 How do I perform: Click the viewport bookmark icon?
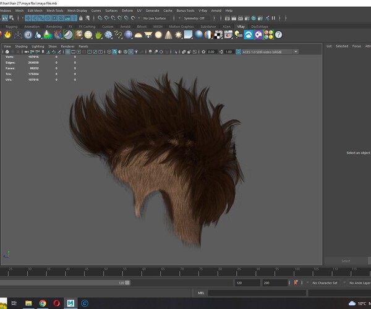(x=43, y=52)
